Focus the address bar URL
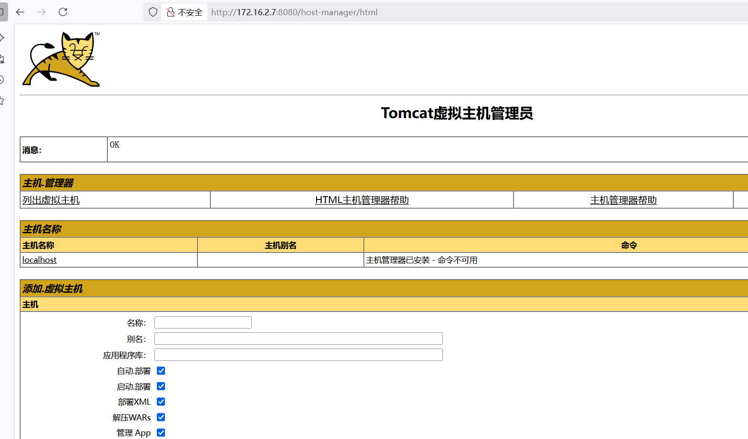 tap(294, 12)
